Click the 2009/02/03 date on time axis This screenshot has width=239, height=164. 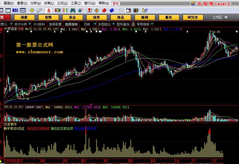coord(14,161)
